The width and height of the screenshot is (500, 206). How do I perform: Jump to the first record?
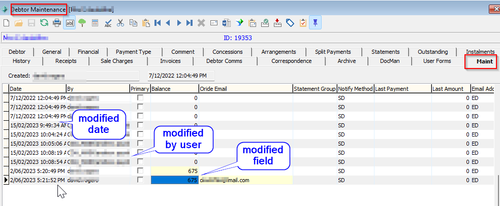click(157, 23)
